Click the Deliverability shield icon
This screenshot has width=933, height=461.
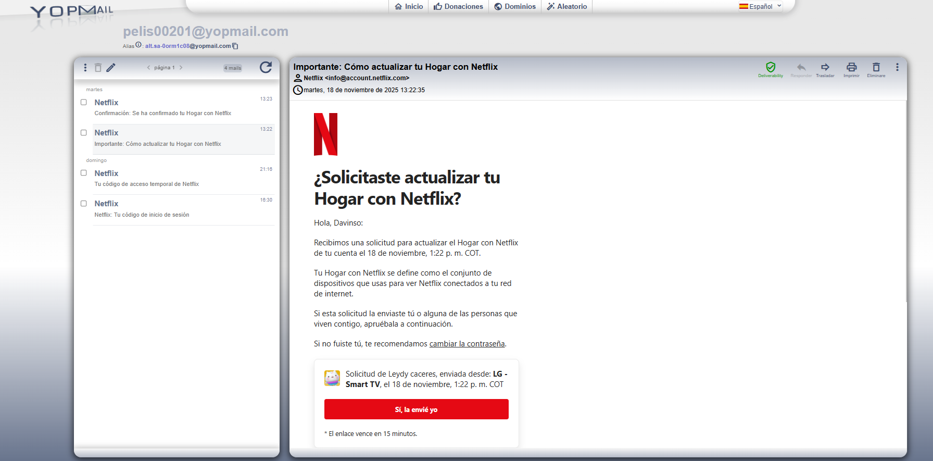[771, 67]
